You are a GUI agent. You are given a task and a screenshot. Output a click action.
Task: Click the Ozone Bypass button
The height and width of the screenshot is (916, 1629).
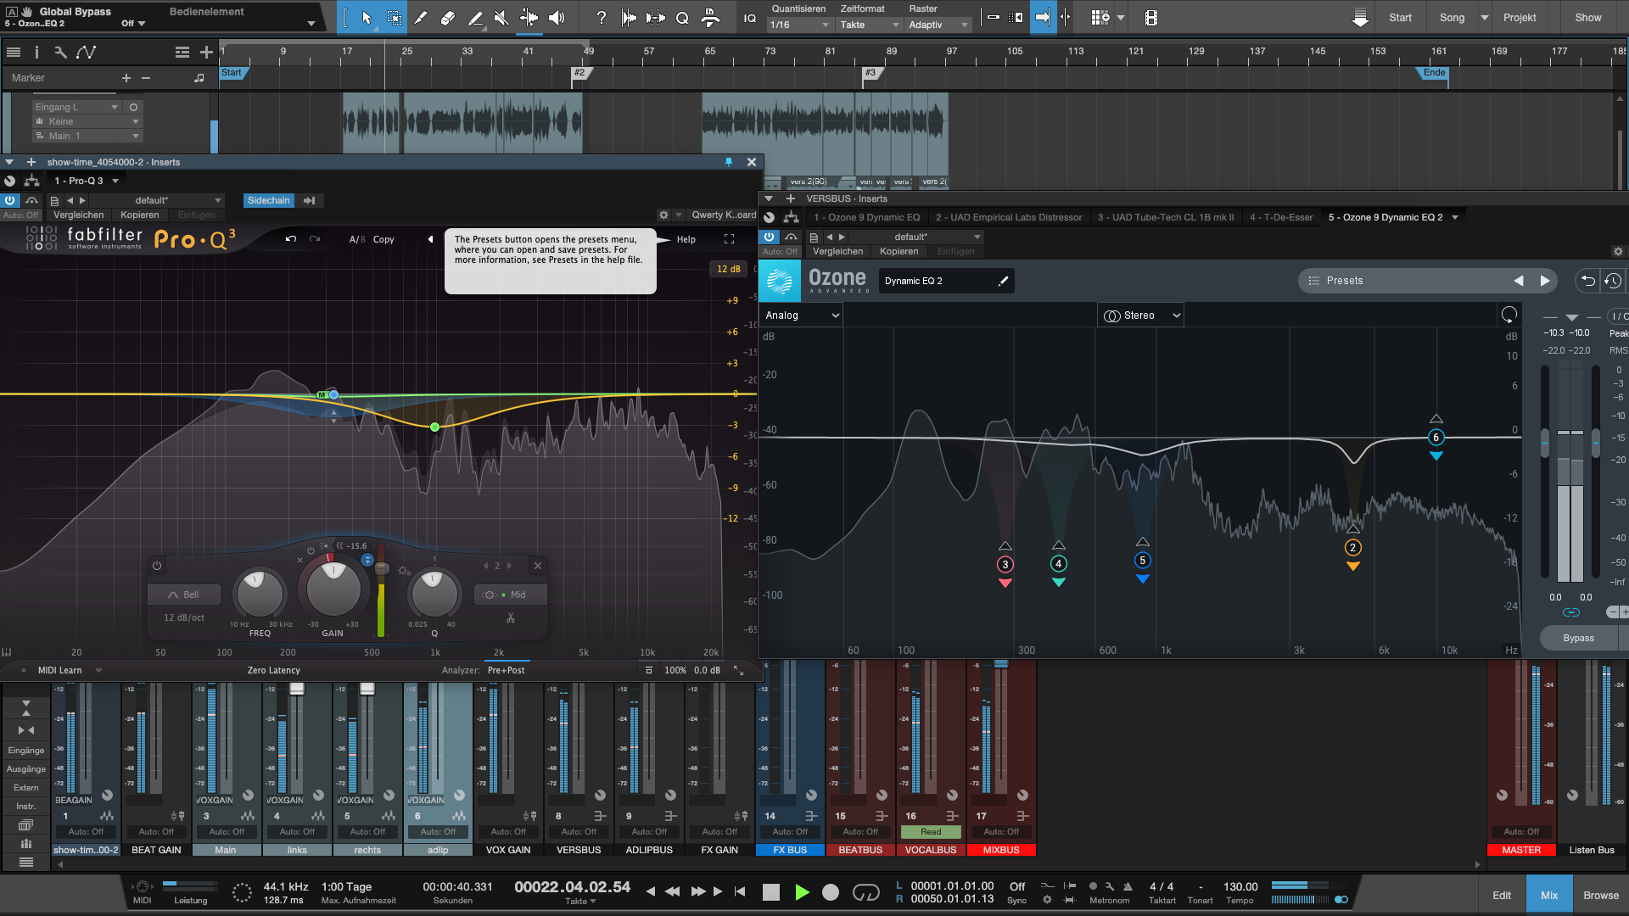(1578, 639)
